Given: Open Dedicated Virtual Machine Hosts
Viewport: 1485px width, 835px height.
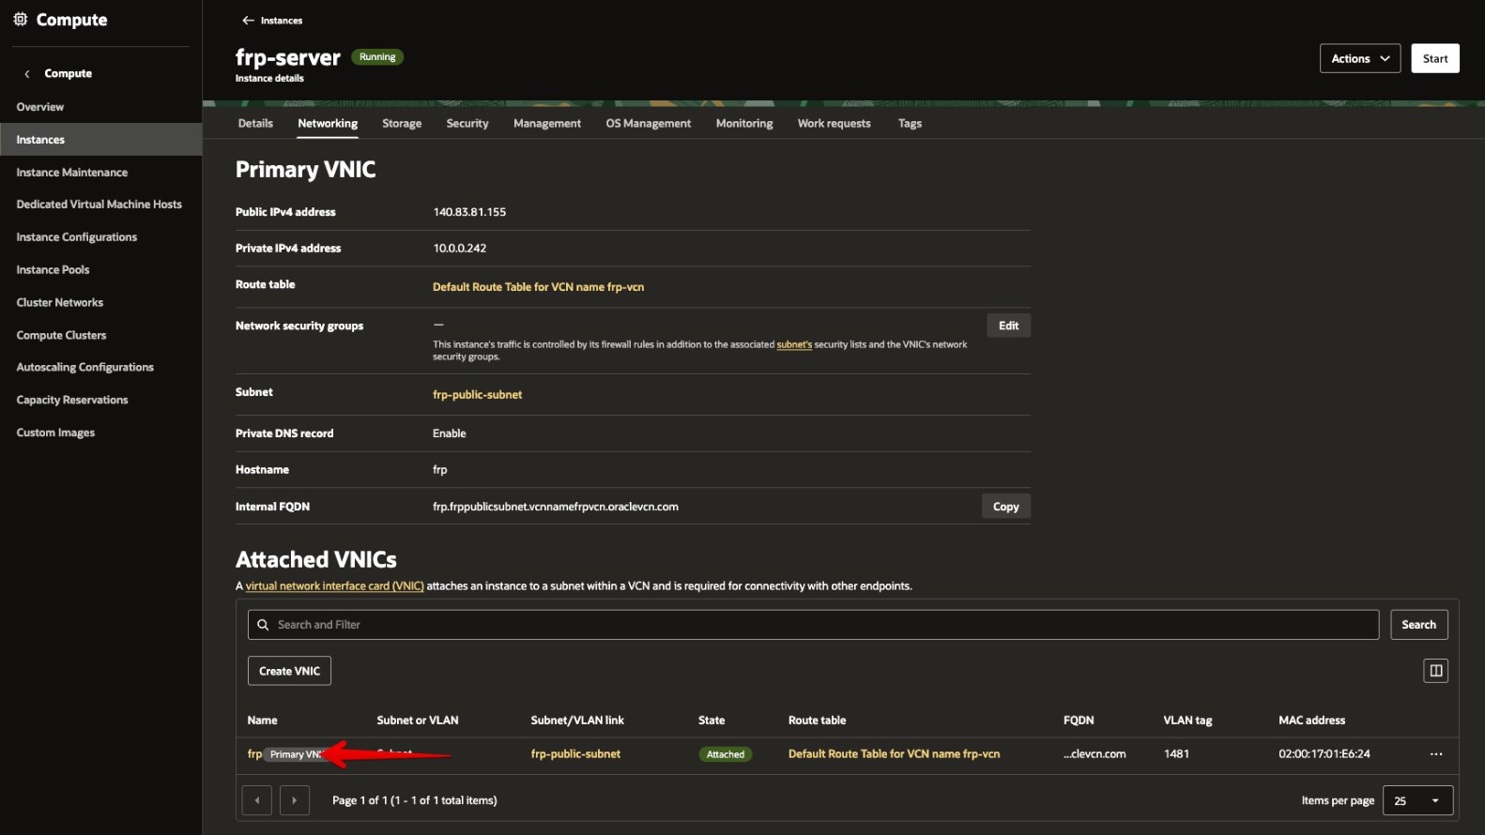Looking at the screenshot, I should 100,205.
